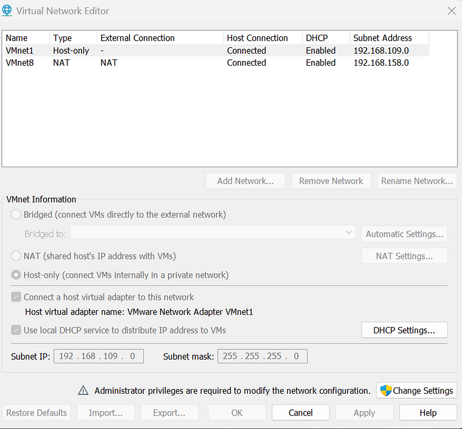The height and width of the screenshot is (429, 462).
Task: Click the Add Network button
Action: pos(245,180)
